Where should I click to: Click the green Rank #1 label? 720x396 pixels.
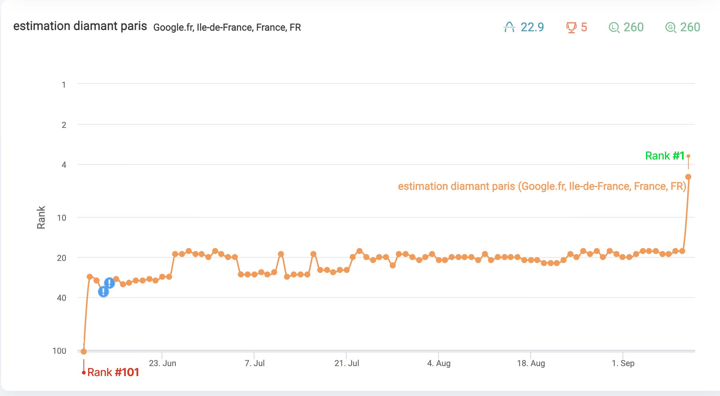pos(665,156)
